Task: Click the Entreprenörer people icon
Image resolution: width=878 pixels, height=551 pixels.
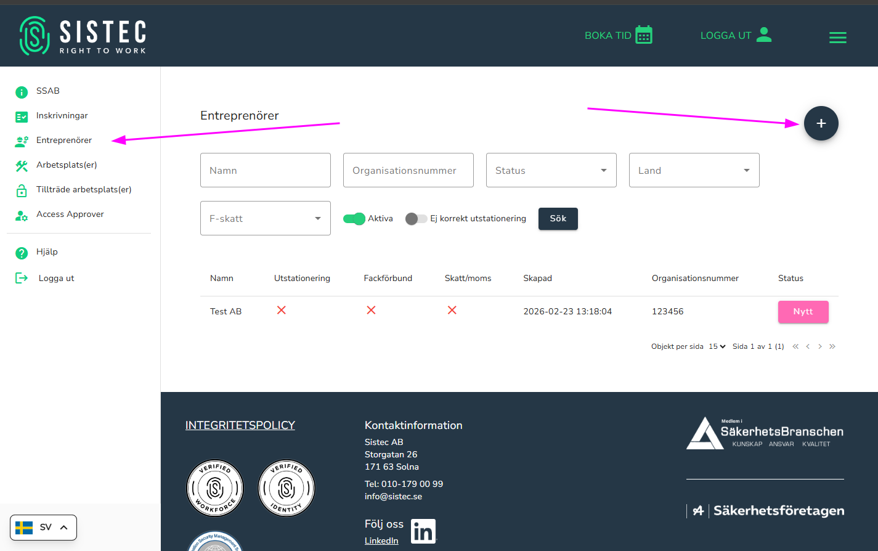Action: click(x=22, y=141)
